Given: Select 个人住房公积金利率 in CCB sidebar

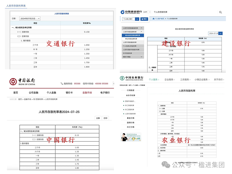Looking at the screenshot, I should tap(133, 46).
